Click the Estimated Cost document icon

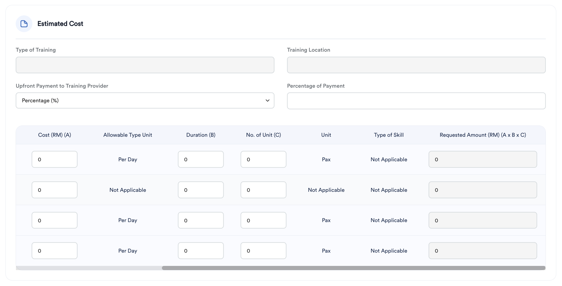24,24
